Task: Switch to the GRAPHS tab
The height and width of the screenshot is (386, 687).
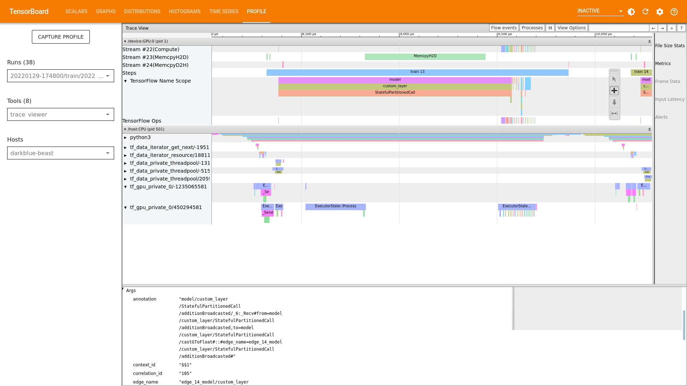Action: 106,11
